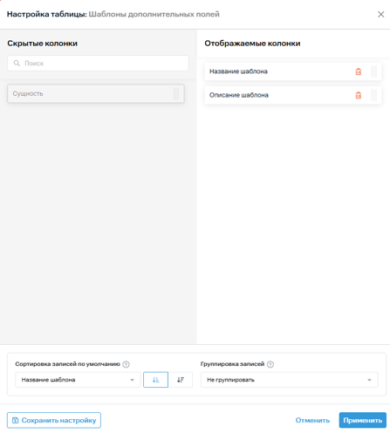Image resolution: width=390 pixels, height=433 pixels.
Task: Click Применить to apply settings
Action: point(362,420)
